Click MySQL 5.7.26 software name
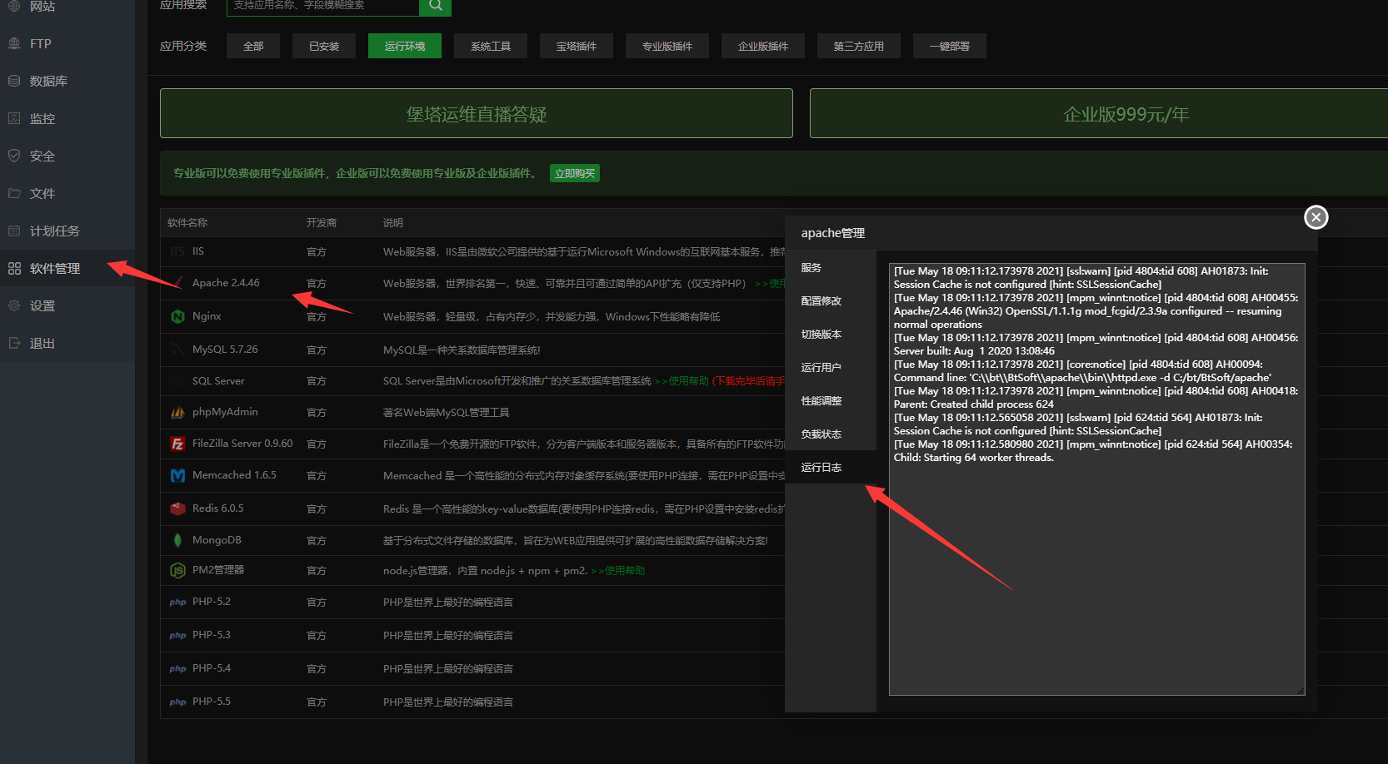The height and width of the screenshot is (764, 1388). coord(225,350)
